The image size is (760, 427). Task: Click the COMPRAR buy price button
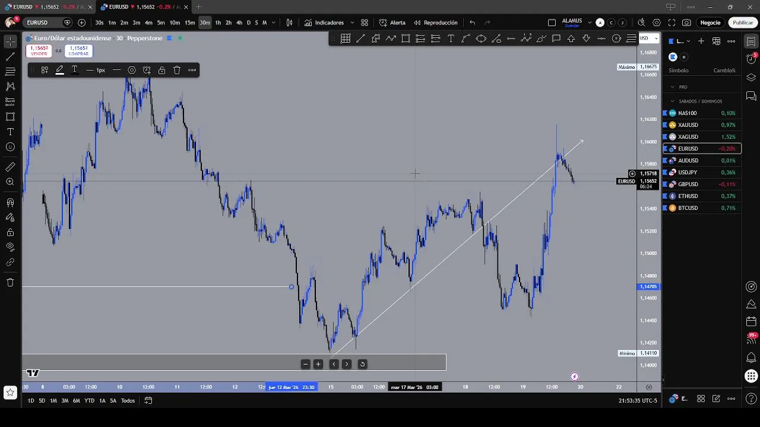click(78, 51)
